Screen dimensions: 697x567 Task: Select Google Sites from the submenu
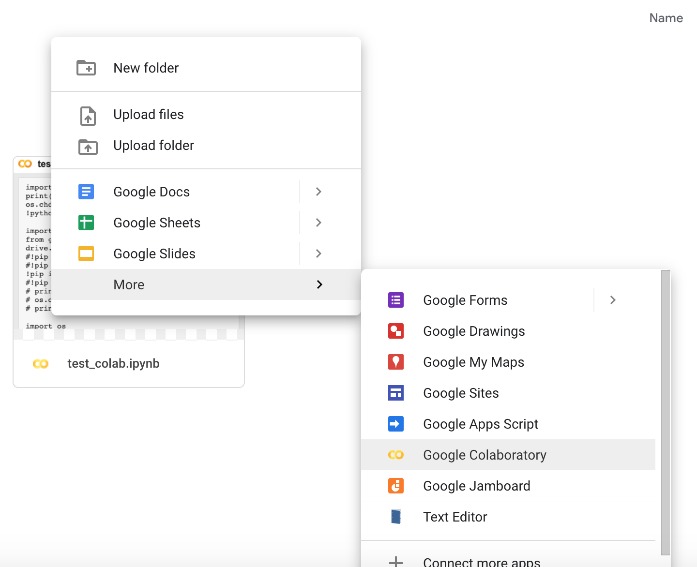[x=508, y=393]
